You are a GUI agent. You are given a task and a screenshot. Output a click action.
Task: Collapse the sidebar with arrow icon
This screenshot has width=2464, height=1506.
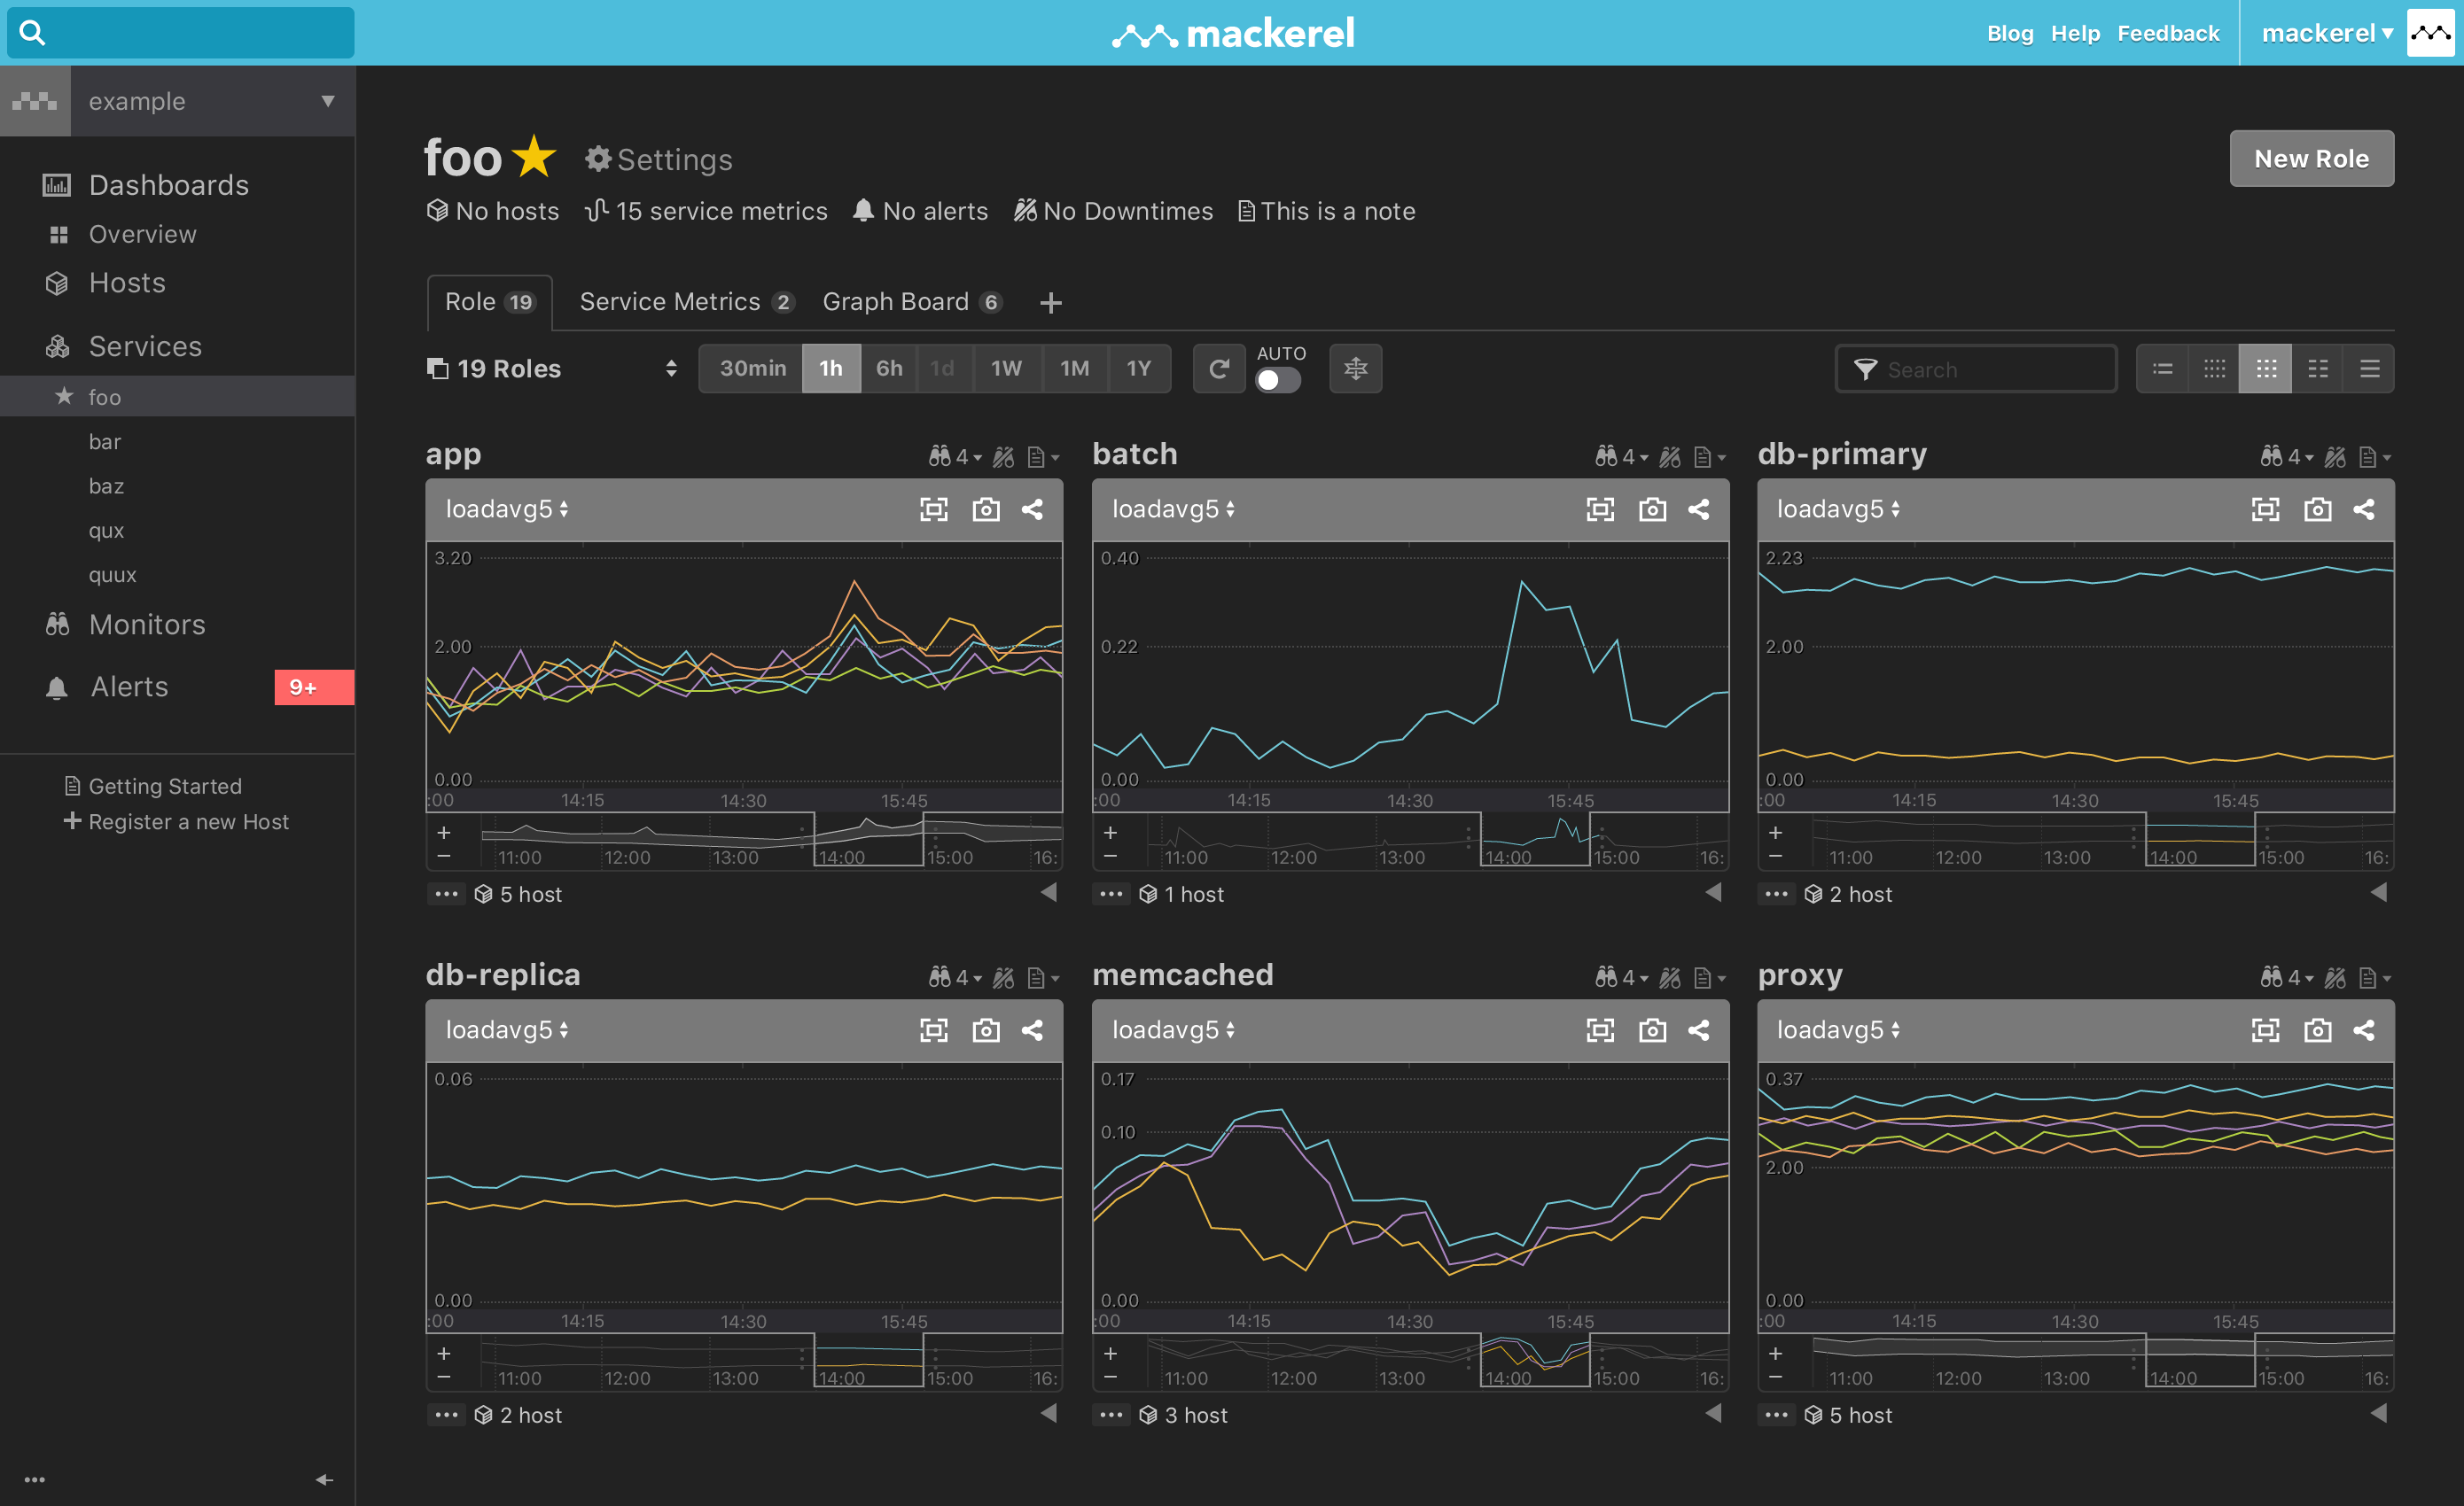pyautogui.click(x=324, y=1480)
